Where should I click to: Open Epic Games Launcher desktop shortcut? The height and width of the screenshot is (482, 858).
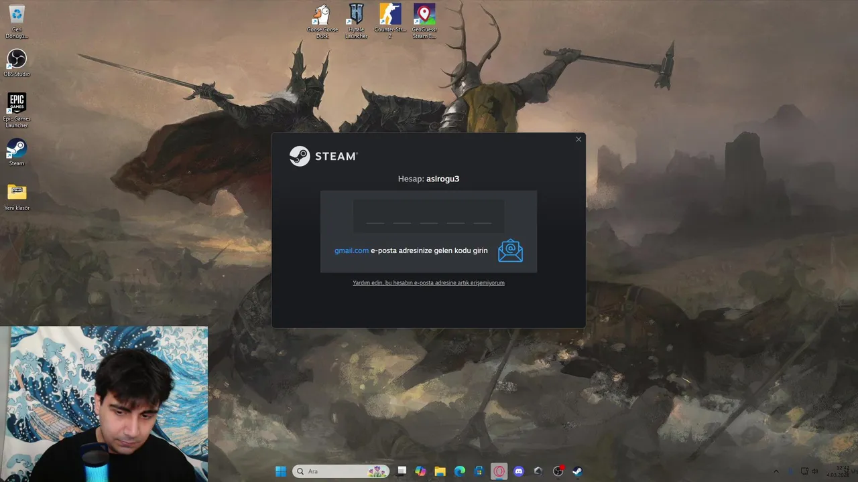click(x=17, y=110)
